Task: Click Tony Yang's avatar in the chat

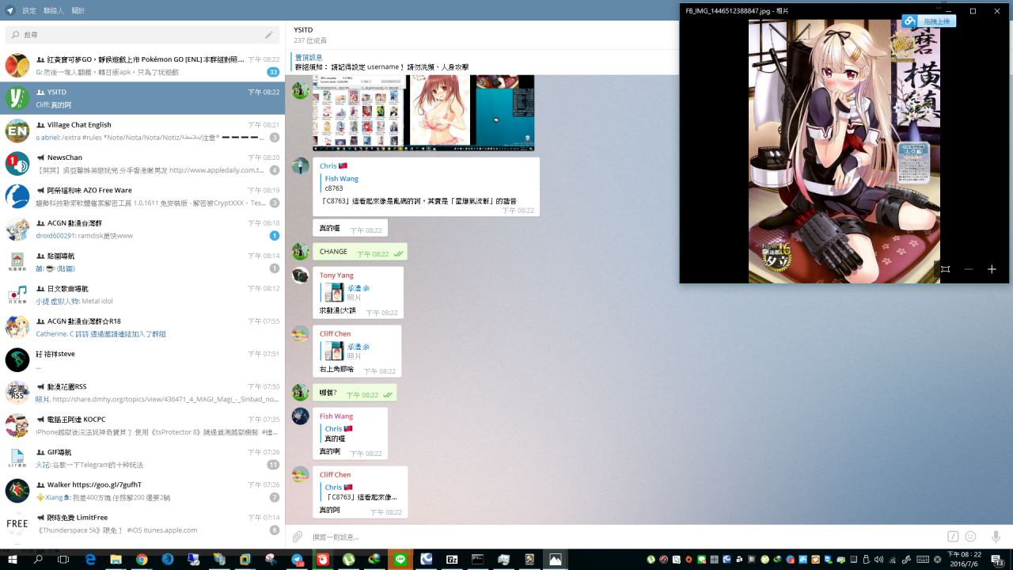Action: (x=300, y=275)
